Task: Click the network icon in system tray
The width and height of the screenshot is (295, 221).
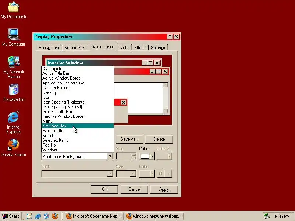Action: point(267,216)
